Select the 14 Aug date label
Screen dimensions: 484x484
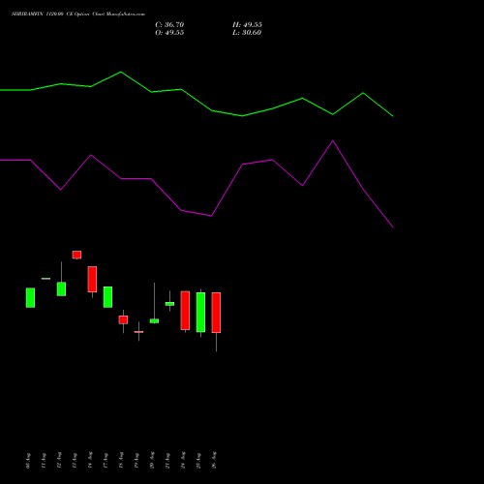[x=90, y=461]
